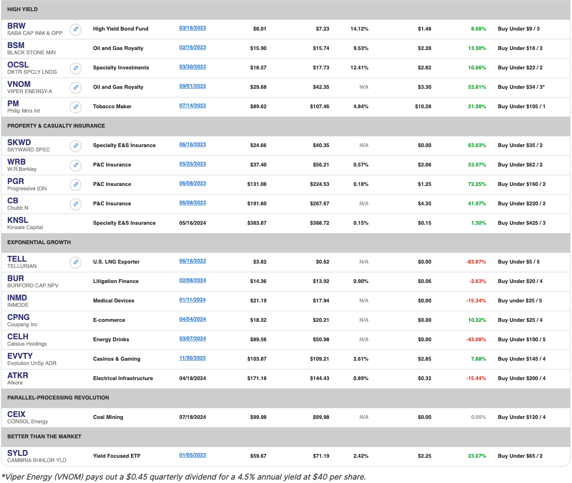Click the link icon beside TELL
The image size is (572, 483).
coord(76,262)
